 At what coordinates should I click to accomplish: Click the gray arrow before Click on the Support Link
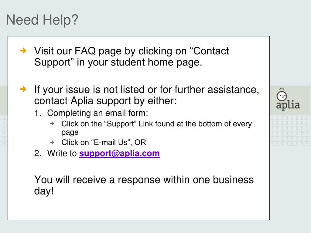52,124
